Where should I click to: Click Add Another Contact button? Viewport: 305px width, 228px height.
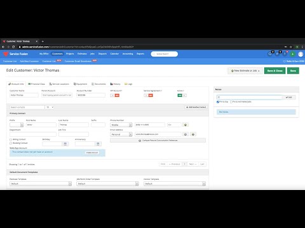point(196,107)
